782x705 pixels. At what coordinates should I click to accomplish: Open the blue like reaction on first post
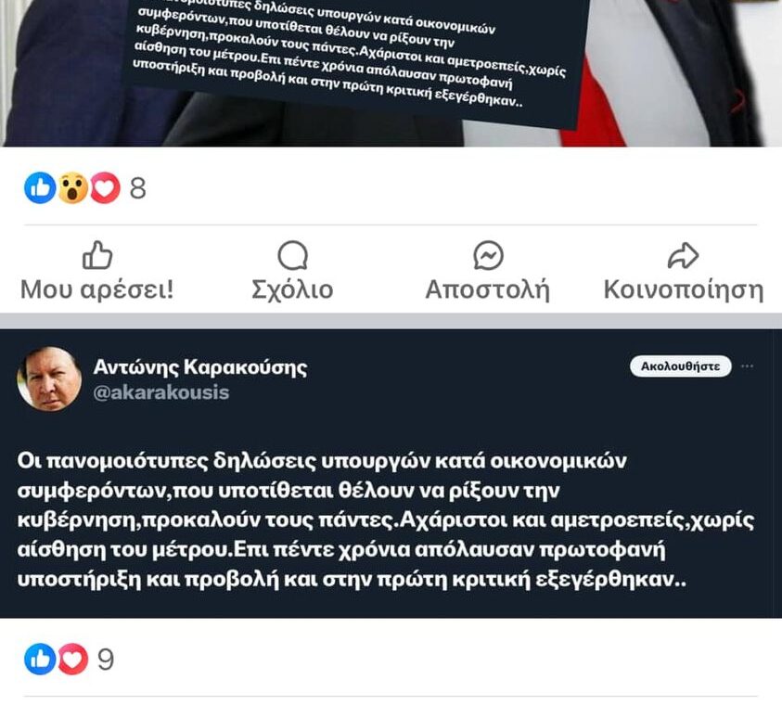coord(40,188)
